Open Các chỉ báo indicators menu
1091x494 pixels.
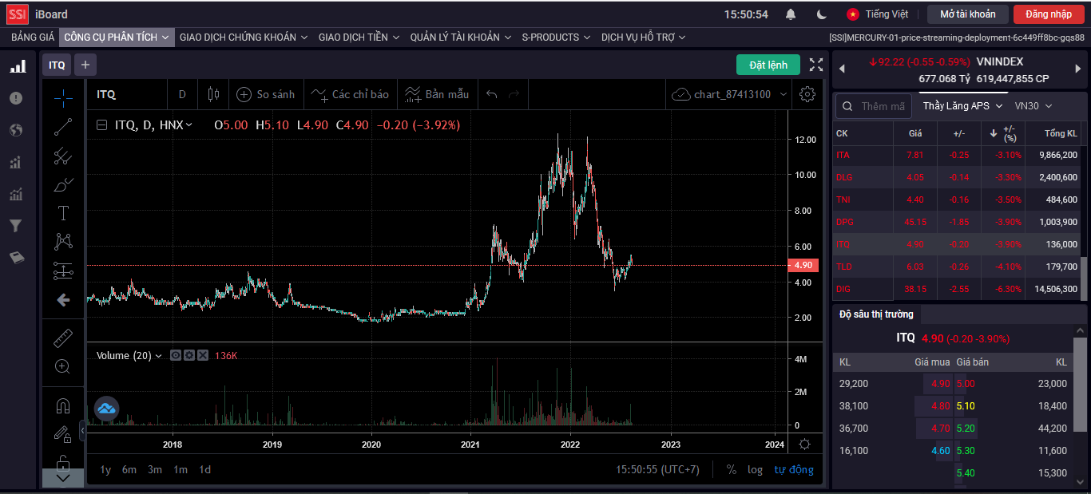coord(350,94)
